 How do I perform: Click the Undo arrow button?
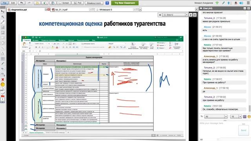(x=22, y=3)
